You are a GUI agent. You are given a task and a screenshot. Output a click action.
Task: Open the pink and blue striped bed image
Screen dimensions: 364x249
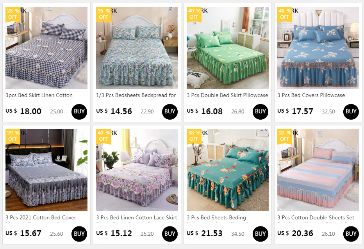point(318,170)
